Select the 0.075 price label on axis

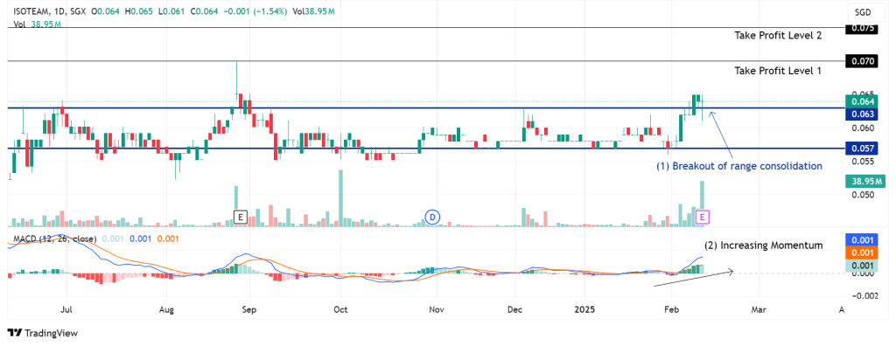coord(861,28)
